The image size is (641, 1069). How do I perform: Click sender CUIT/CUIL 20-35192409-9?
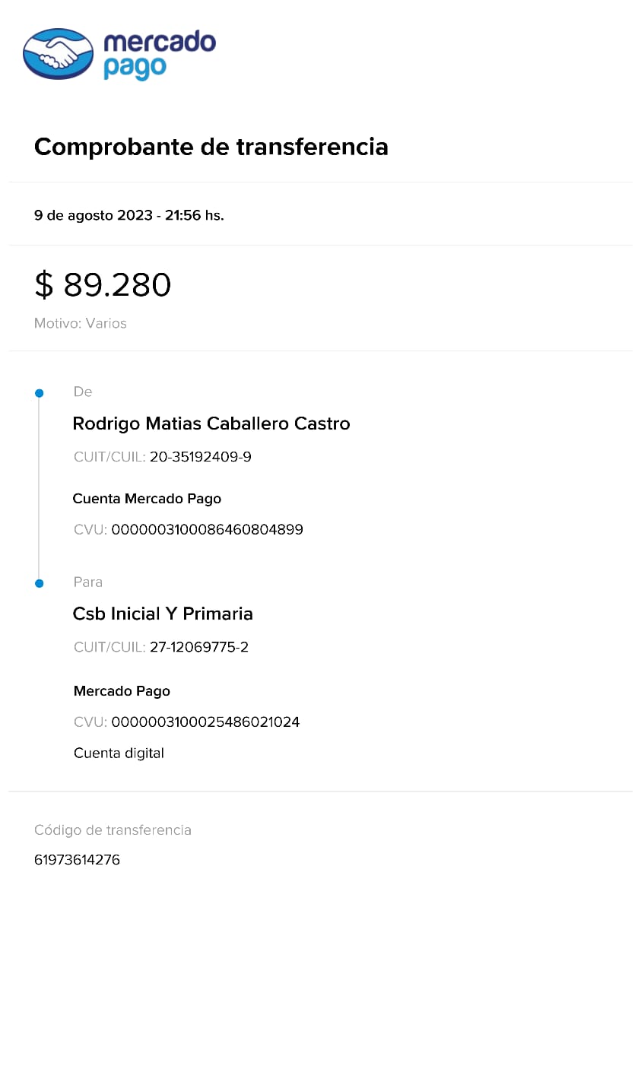[200, 457]
